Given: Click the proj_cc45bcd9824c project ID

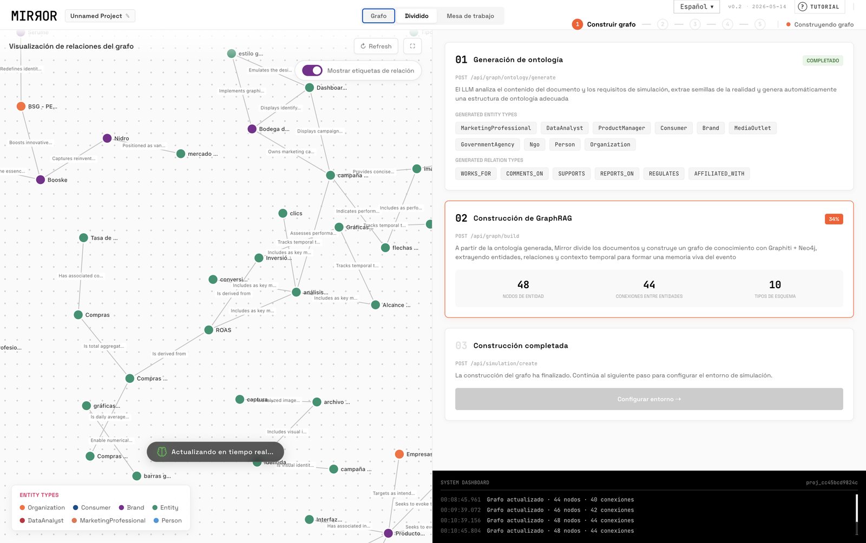Looking at the screenshot, I should pos(831,482).
